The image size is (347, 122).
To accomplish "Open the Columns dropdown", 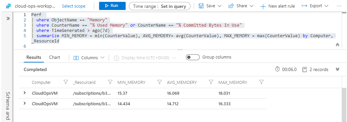I will pyautogui.click(x=89, y=58).
